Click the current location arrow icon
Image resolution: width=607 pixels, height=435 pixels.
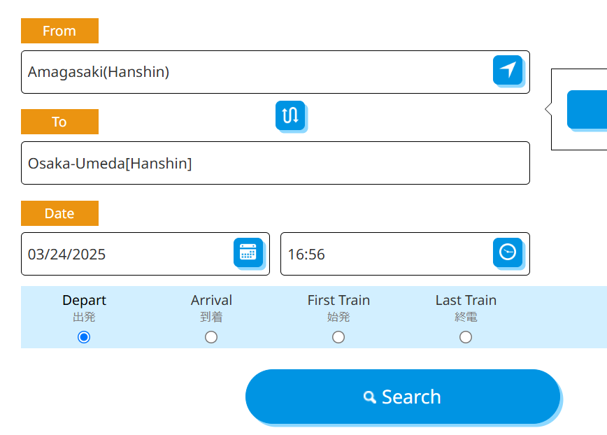(x=508, y=70)
